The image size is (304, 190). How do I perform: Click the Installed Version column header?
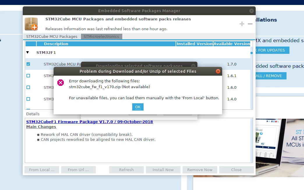pos(195,44)
